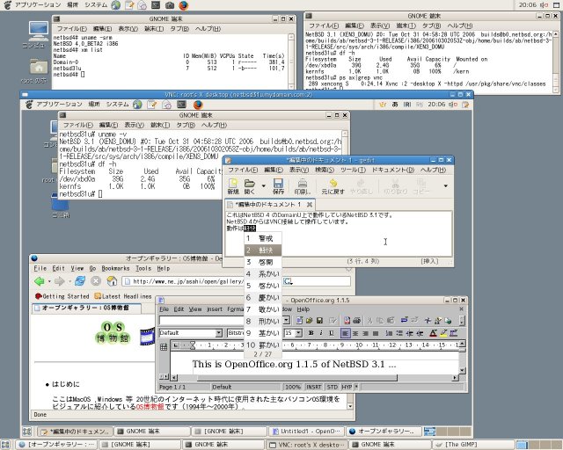The image size is (563, 450).
Task: Toggle Align Left in OpenOffice
Action: (x=345, y=333)
